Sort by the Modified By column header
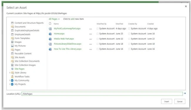 (x=102, y=24)
